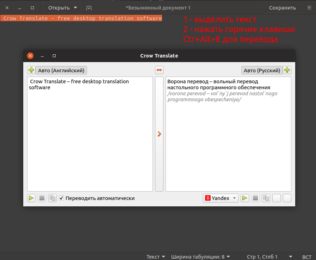
Task: Click inside the source text field
Action: coord(90,134)
